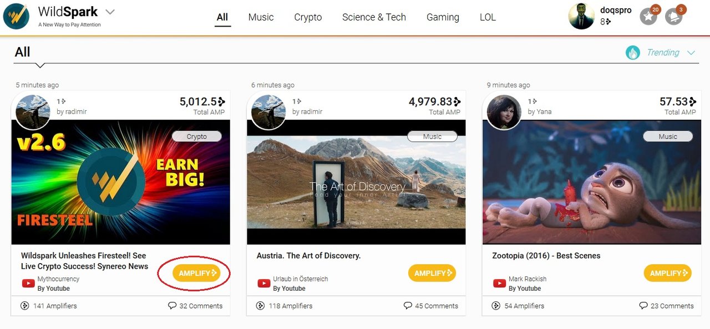Open radimir's avatar on the Firesteel post
The image size is (710, 329).
34,111
